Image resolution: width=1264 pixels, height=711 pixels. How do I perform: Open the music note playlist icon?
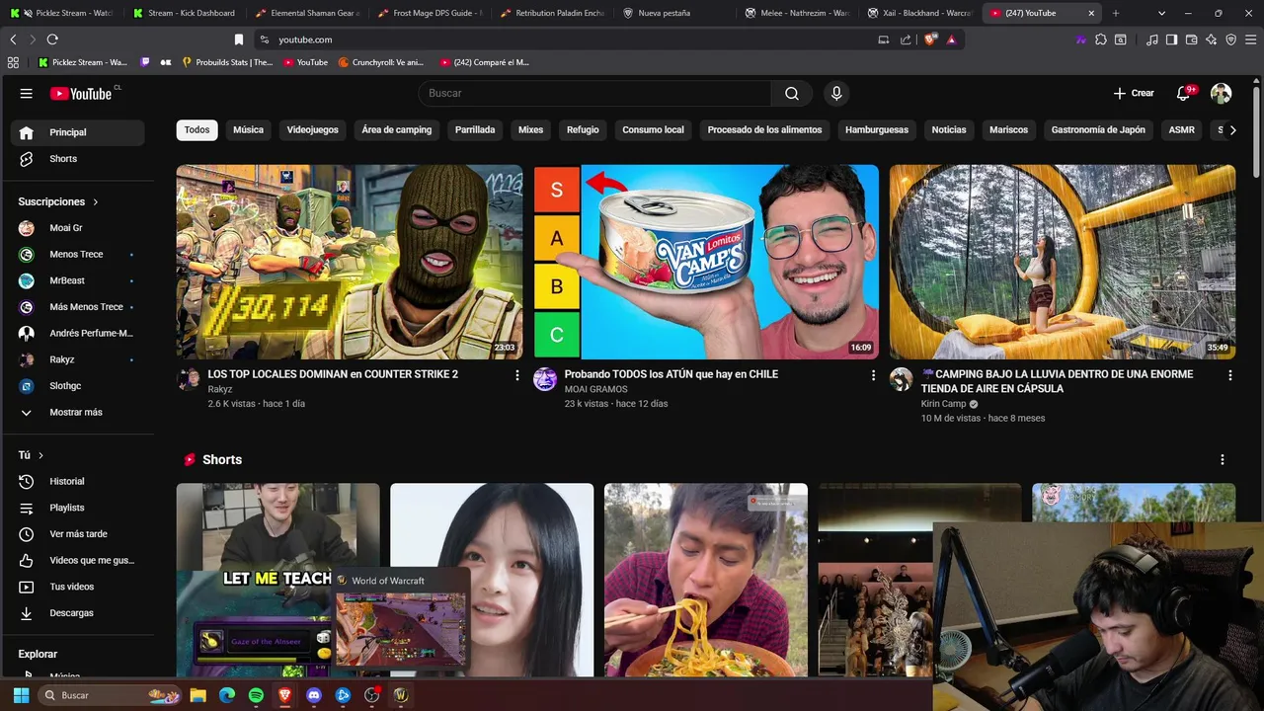point(1152,39)
